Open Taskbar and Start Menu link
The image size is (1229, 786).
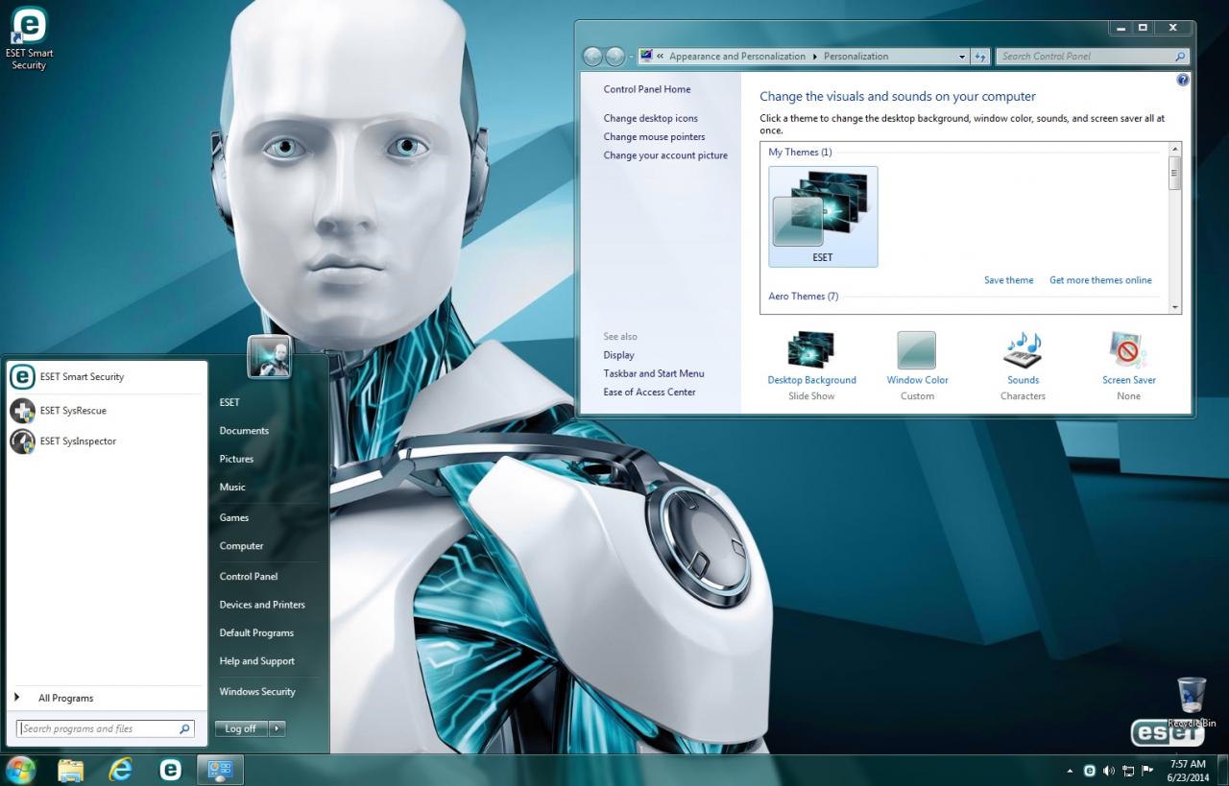point(654,373)
